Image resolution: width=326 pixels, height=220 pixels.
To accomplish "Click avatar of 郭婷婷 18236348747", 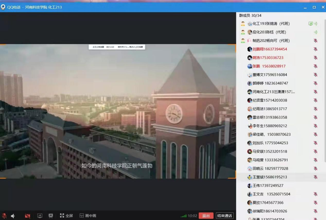I will (x=250, y=83).
